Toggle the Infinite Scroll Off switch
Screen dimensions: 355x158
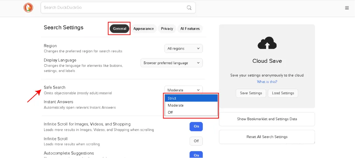196,141
